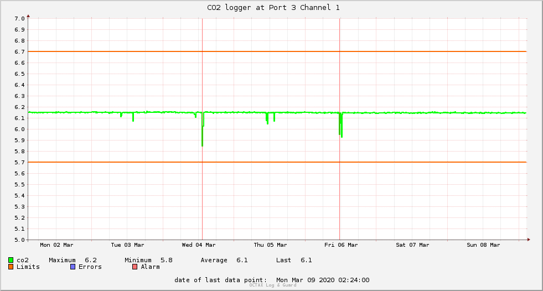Click the 'Errors' legend label
This screenshot has width=543, height=291.
[90, 267]
